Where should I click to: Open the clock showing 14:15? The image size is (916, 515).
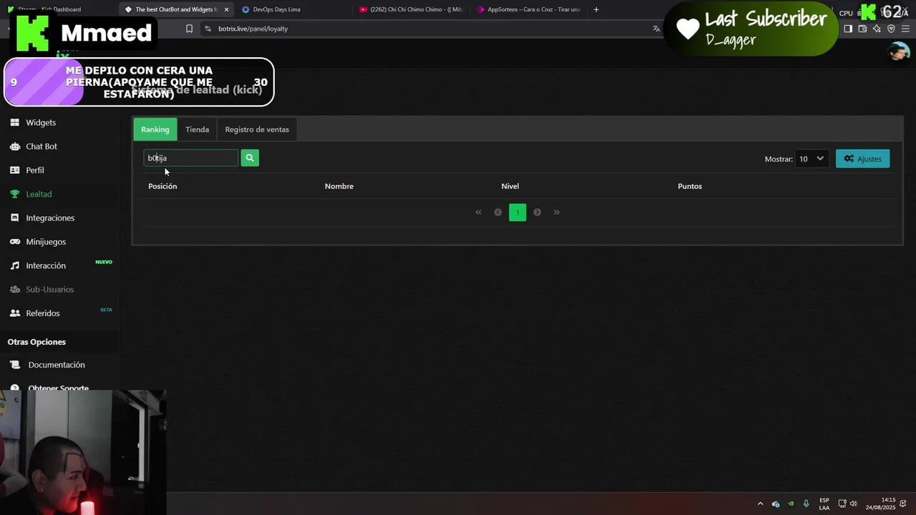click(x=881, y=504)
